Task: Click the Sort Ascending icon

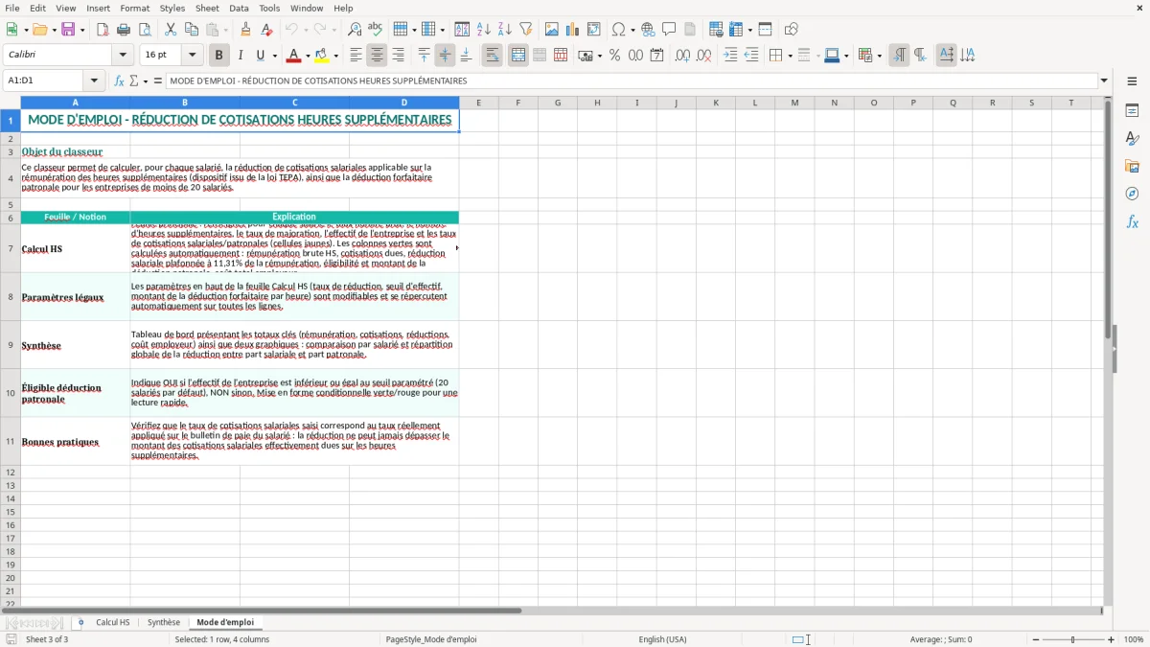Action: coord(484,30)
